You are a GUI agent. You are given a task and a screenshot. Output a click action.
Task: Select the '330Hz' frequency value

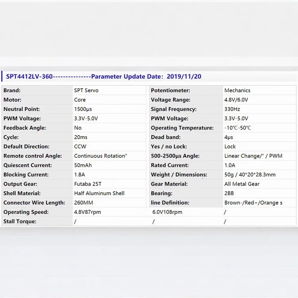click(x=232, y=109)
